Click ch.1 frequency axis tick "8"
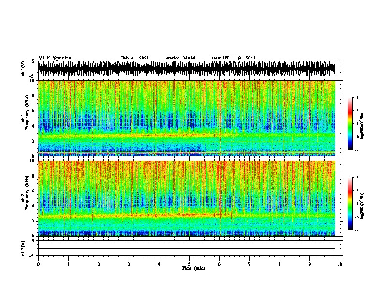The width and height of the screenshot is (383, 296). point(34,96)
